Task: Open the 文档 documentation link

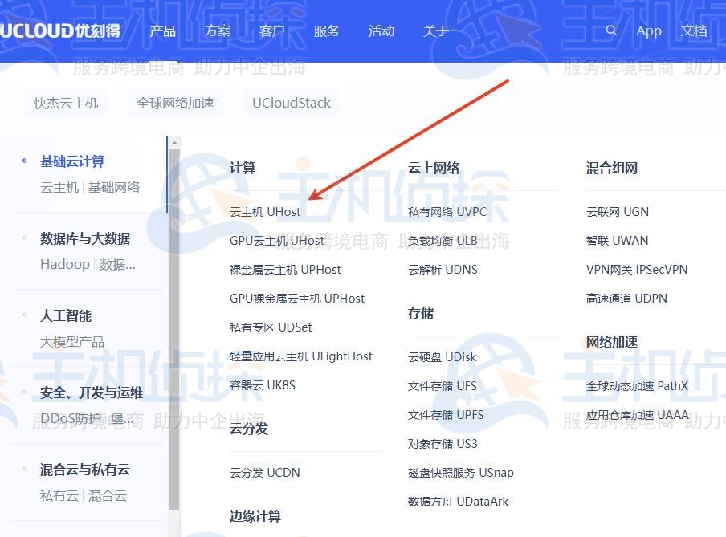Action: click(694, 31)
